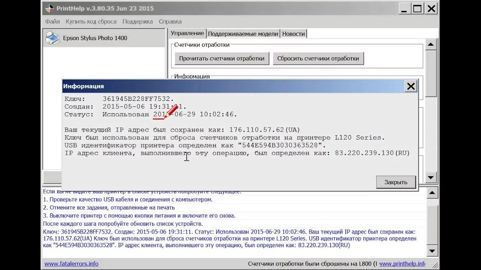This screenshot has width=481, height=270.
Task: Click Сбросить счетчики отработки button
Action: point(318,58)
